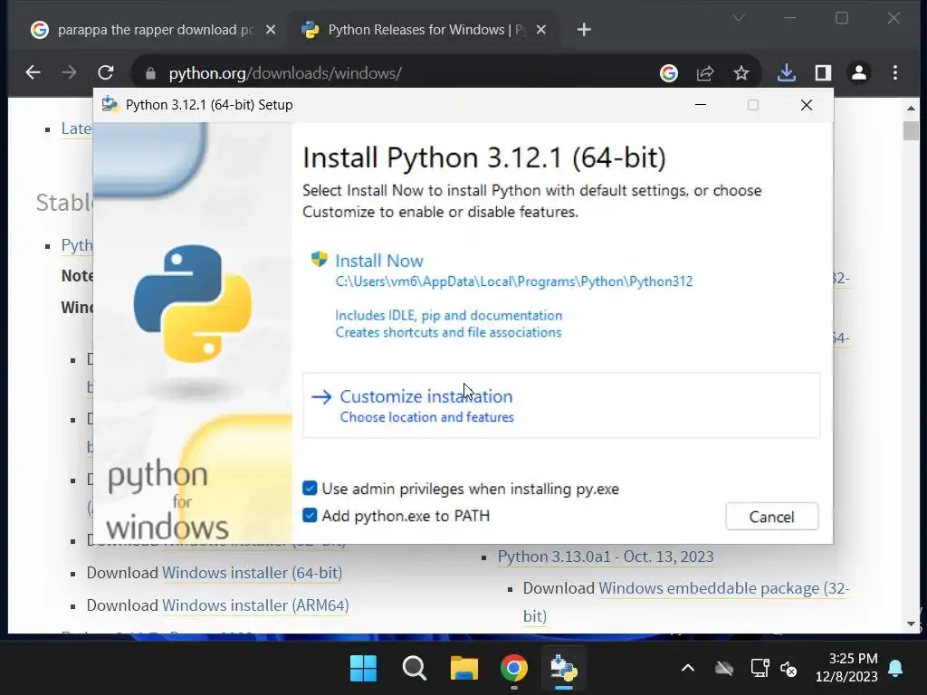Close the parappa the rapper tab
927x695 pixels.
point(270,30)
